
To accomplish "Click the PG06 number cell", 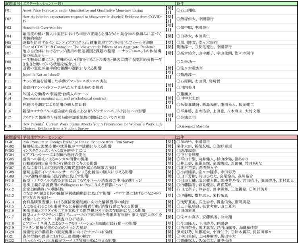I will (x=13, y=163).
